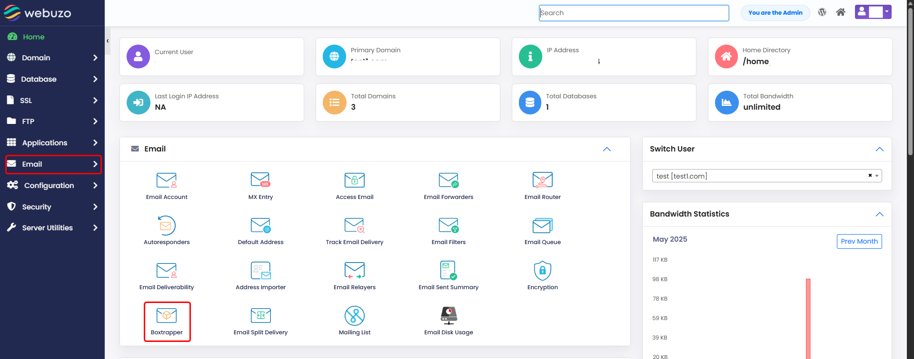Collapse the Email panel chevron
This screenshot has height=359, width=914.
(x=606, y=149)
